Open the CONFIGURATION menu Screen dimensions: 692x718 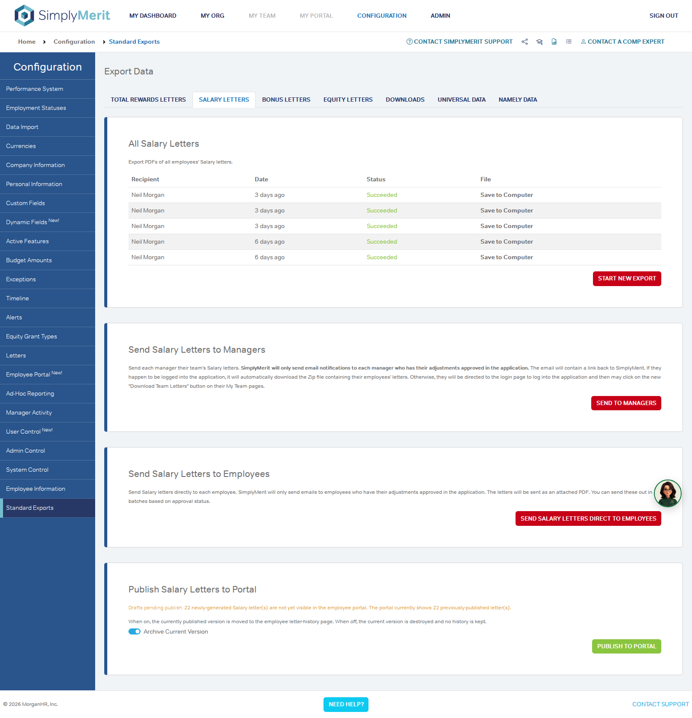382,16
